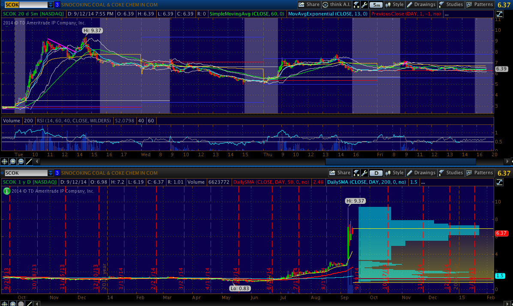Image resolution: width=513 pixels, height=306 pixels.
Task: Toggle the scale curve icon in lower chart
Action: click(499, 182)
